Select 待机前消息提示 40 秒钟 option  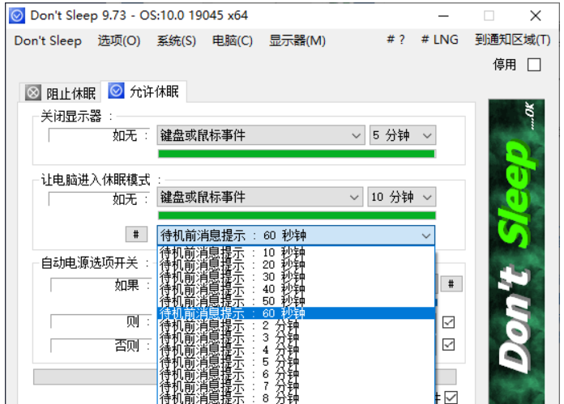click(296, 289)
